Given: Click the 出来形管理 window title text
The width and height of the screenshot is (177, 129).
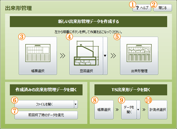Looking at the screenshot, I should pos(18,8).
